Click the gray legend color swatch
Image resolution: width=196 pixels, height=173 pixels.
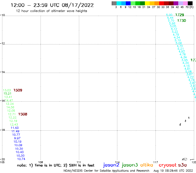tap(114, 3)
